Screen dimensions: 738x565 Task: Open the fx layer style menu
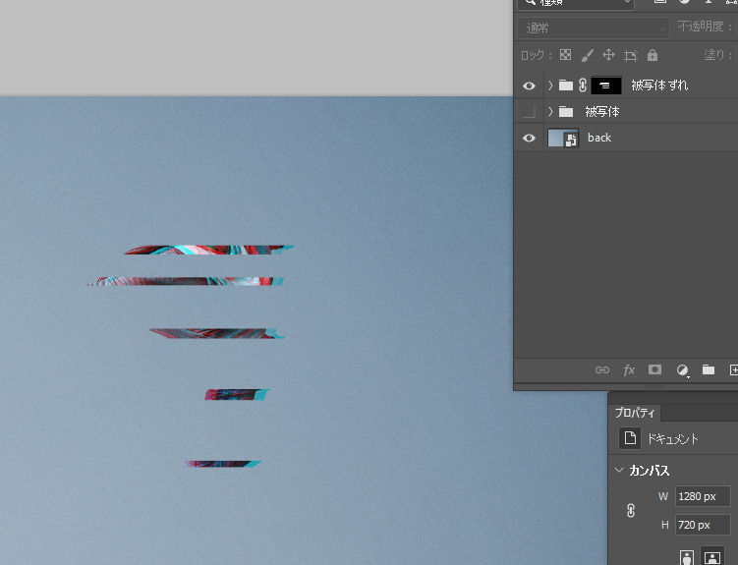pyautogui.click(x=629, y=370)
